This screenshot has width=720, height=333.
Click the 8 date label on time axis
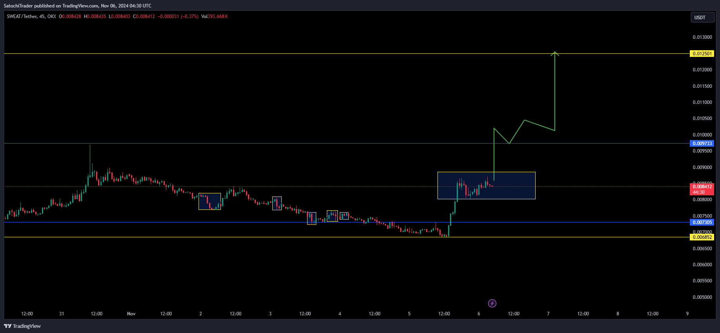tap(618, 314)
